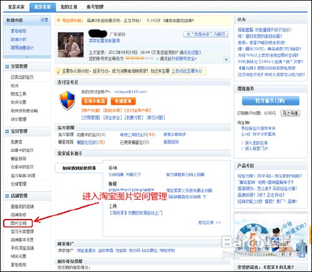The width and height of the screenshot is (312, 272).
Task: Open the seller profile avatar photo
Action: coord(71,45)
